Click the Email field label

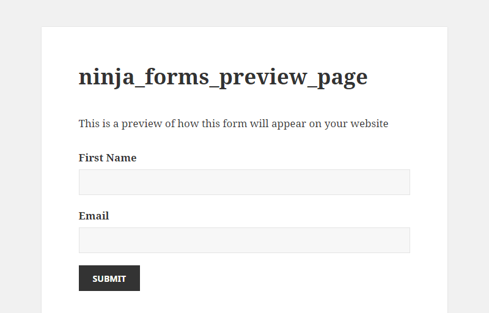coord(94,216)
